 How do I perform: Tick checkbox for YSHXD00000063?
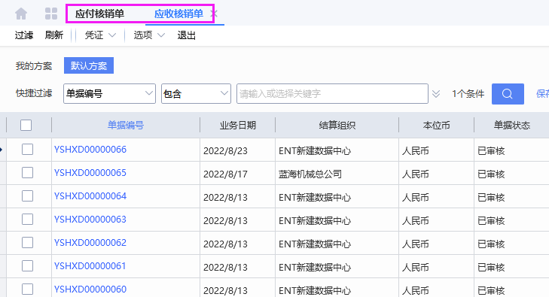[x=27, y=220]
